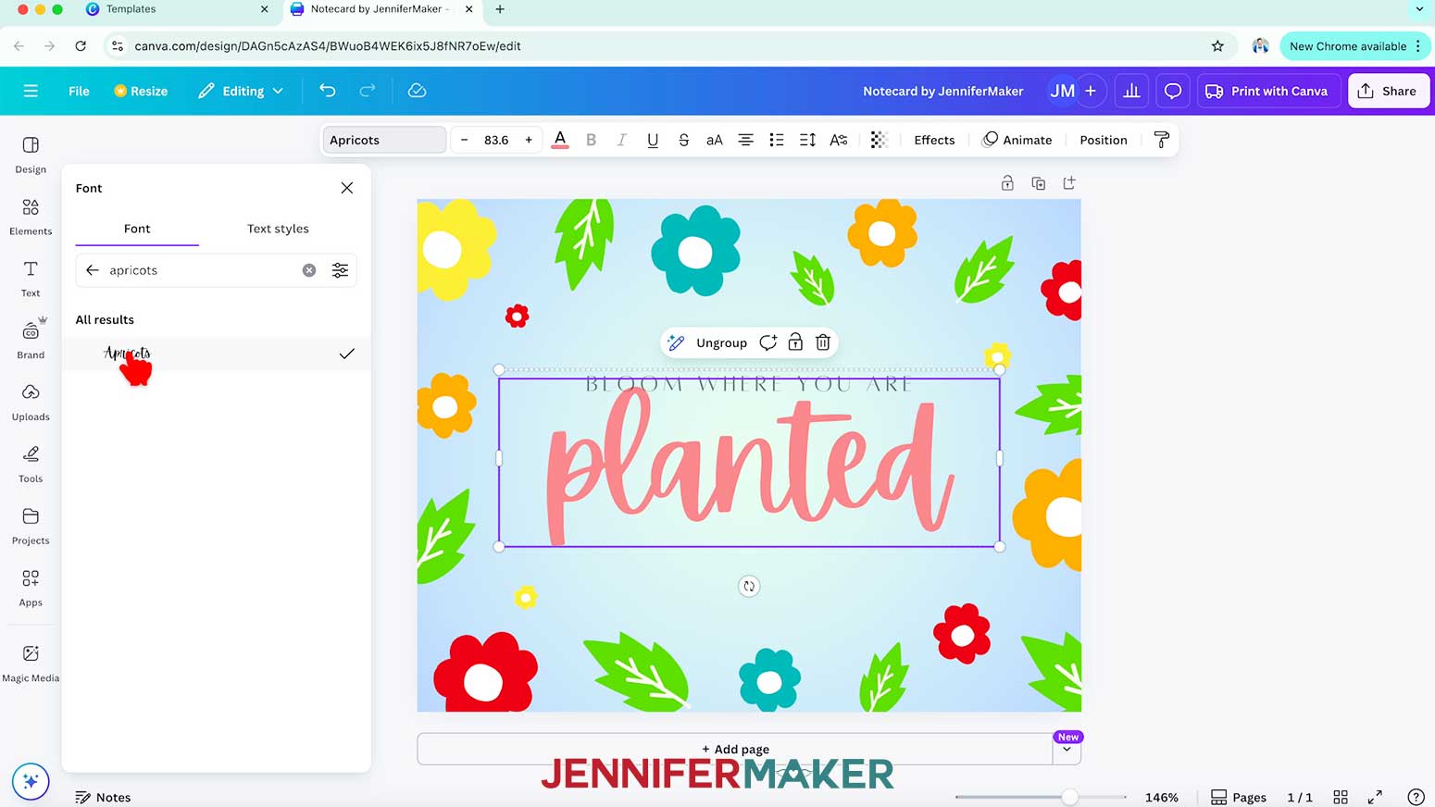
Task: Open the hamburger main menu
Action: click(x=31, y=91)
